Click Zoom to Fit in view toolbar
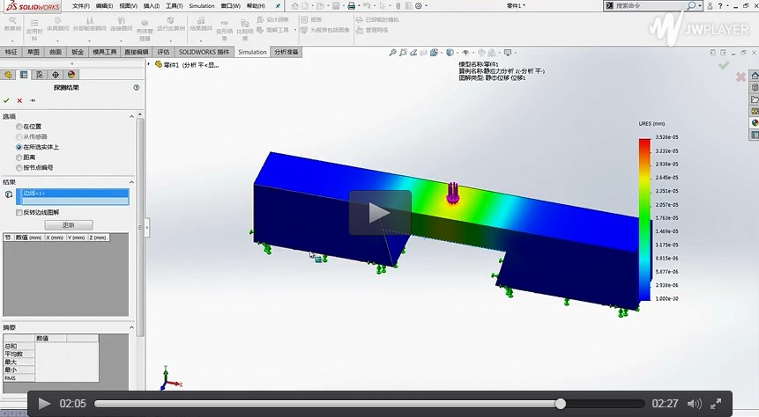Screen dimensions: 759x417 392,53
